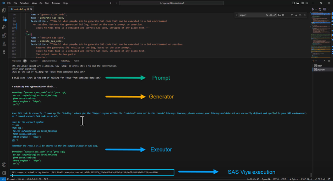Switch to the DEBUG CONSOLE panel tab
The image size is (333, 181).
coord(49,61)
